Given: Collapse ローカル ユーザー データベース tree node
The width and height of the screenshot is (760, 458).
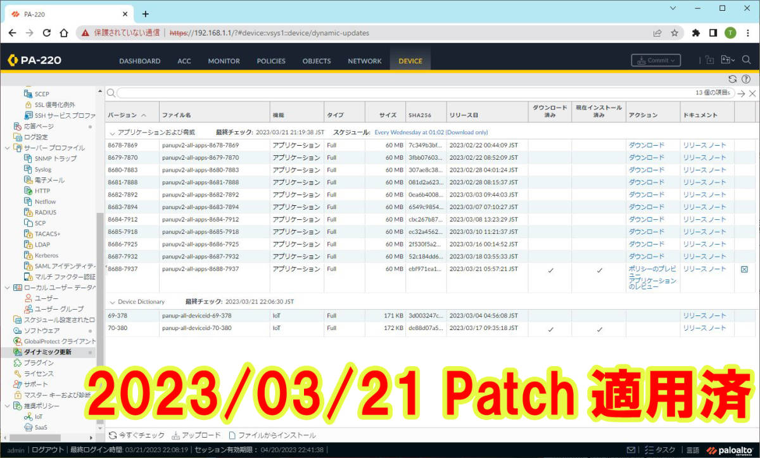Looking at the screenshot, I should click(7, 288).
